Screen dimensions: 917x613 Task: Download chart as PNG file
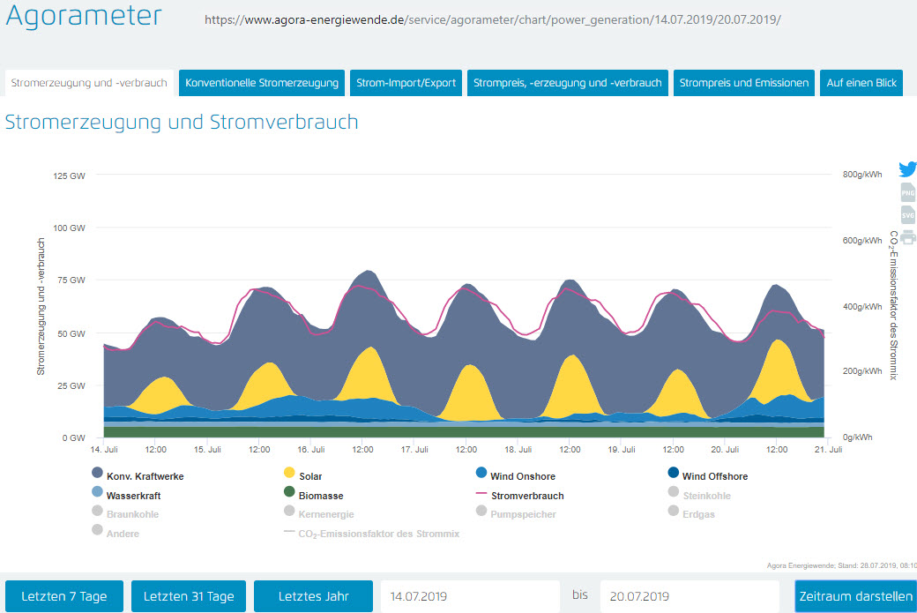[x=907, y=192]
